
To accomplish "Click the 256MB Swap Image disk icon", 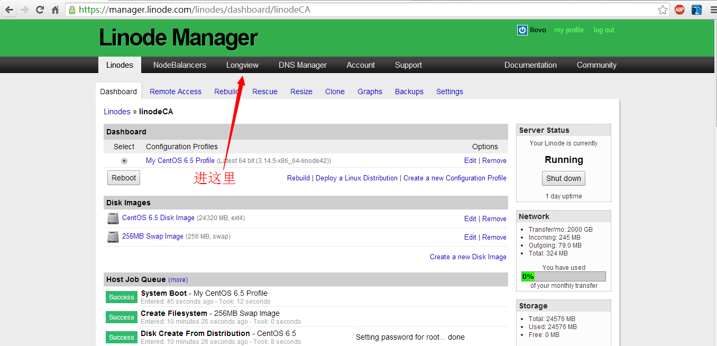I will click(113, 236).
